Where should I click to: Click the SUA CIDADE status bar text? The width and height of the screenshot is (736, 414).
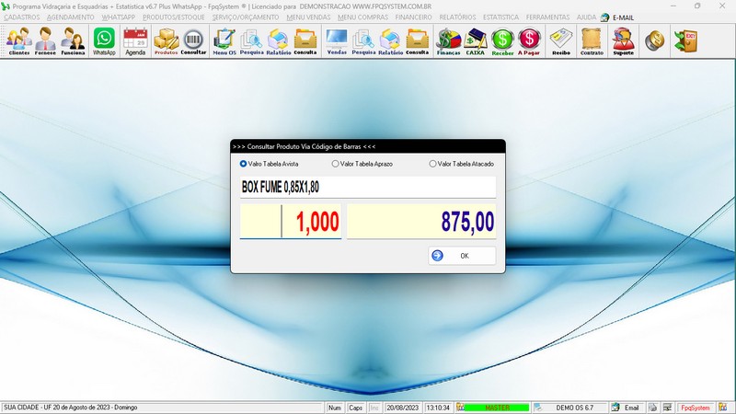(71, 408)
